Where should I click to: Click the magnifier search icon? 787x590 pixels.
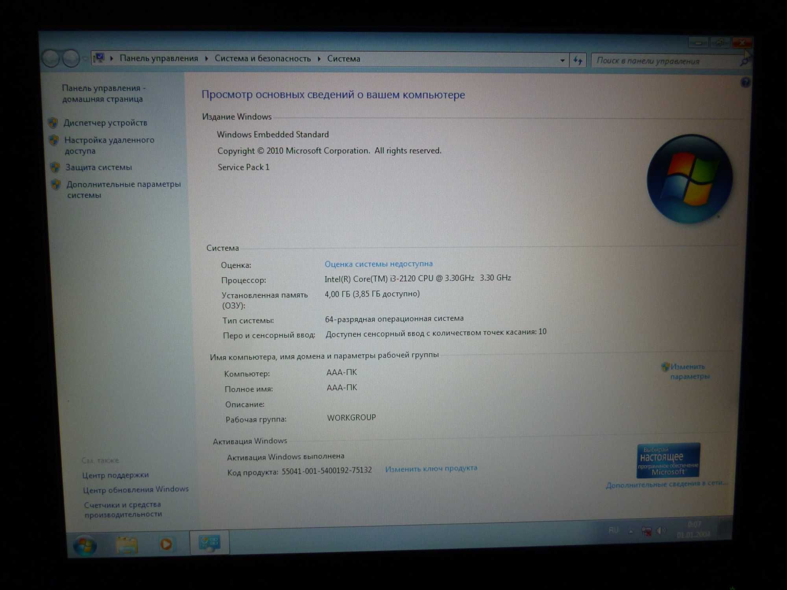coord(745,61)
